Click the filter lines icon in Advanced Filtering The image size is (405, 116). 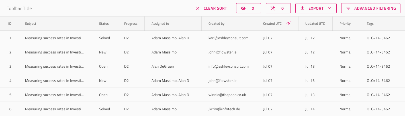(348, 9)
